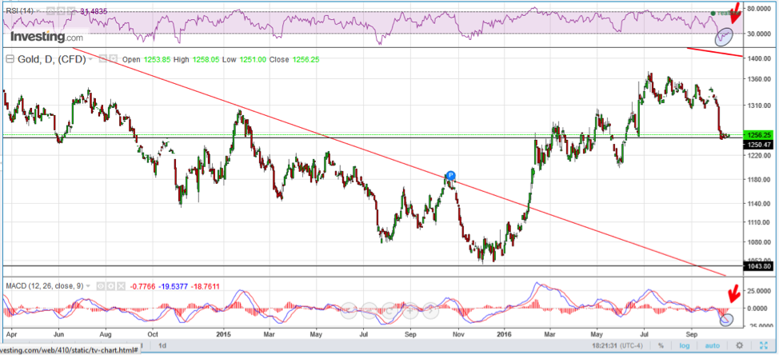779x355 pixels.
Task: Open RSI indicator settings icon
Action: coord(62,11)
